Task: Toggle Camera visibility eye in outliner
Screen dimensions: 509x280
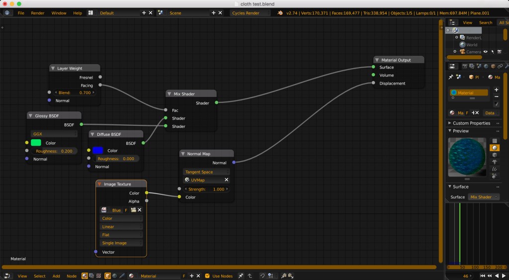Action: [486, 52]
